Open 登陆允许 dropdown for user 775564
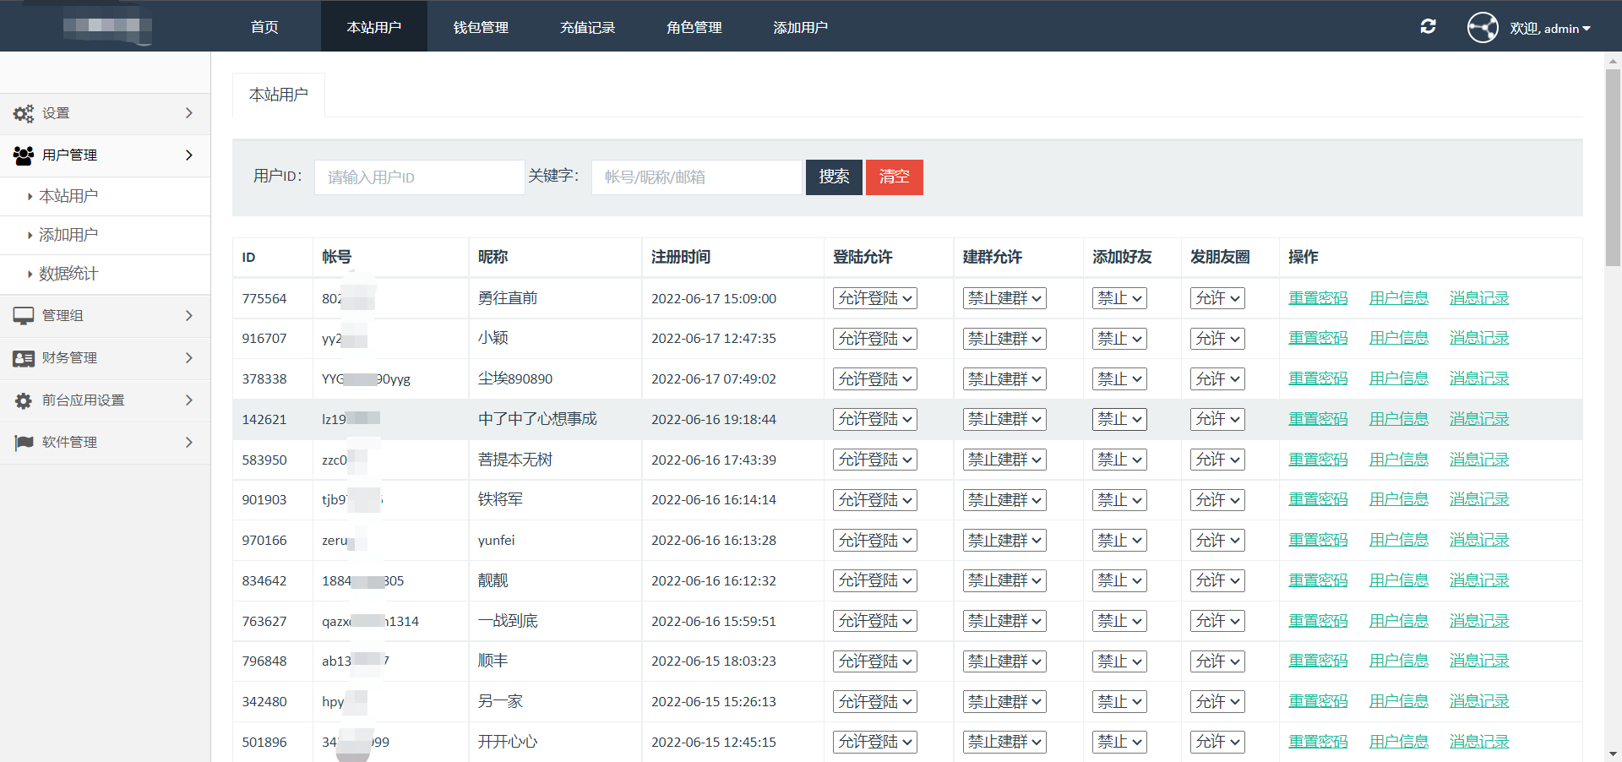 (874, 298)
